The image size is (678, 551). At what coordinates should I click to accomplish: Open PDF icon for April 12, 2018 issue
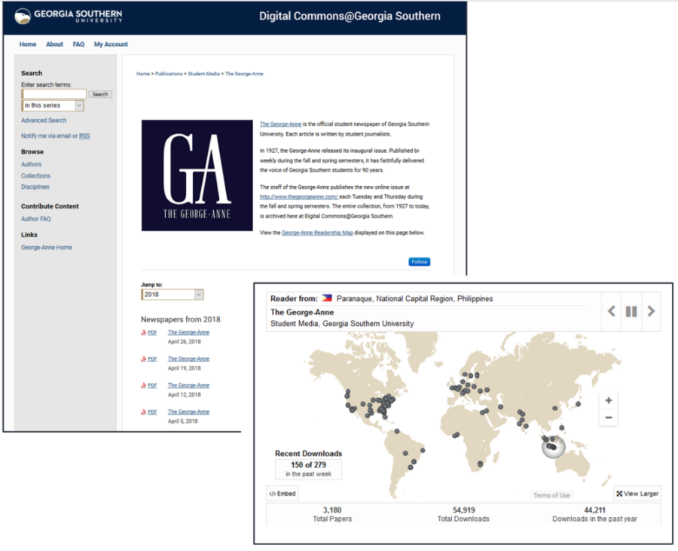pyautogui.click(x=143, y=385)
